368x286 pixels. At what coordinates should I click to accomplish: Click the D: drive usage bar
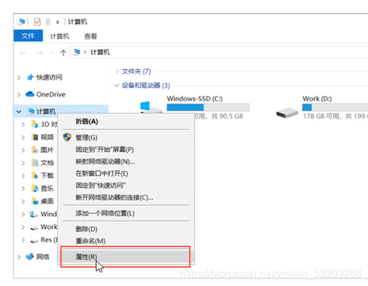(x=335, y=107)
